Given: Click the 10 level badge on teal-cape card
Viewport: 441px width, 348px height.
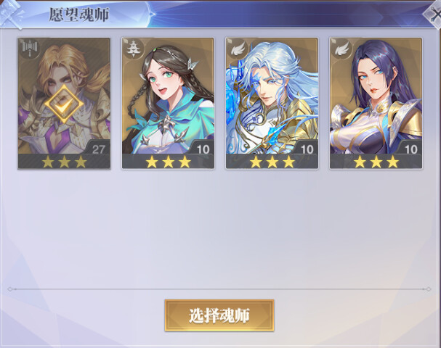Looking at the screenshot, I should (x=203, y=149).
